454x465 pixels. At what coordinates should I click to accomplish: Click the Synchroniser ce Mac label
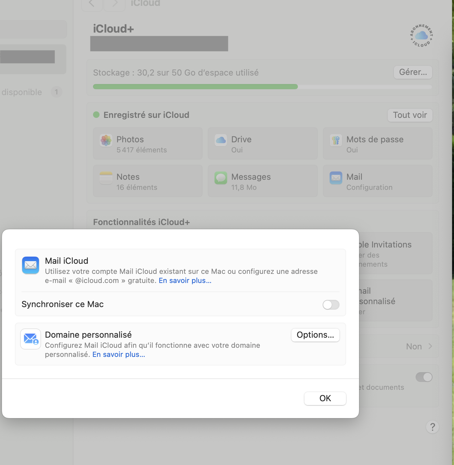click(62, 304)
